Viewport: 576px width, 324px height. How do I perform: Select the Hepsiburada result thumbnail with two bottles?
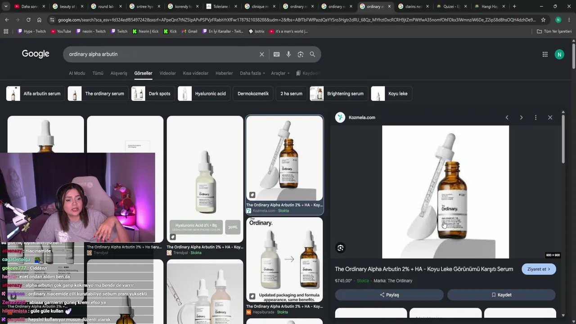(284, 260)
